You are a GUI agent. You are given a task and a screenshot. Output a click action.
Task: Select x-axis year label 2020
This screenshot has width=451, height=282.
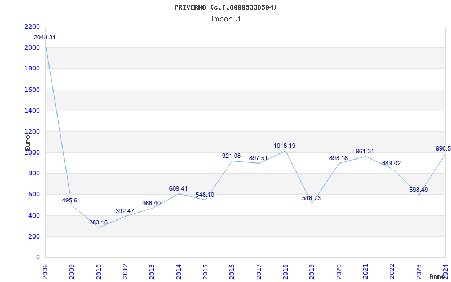[339, 272]
